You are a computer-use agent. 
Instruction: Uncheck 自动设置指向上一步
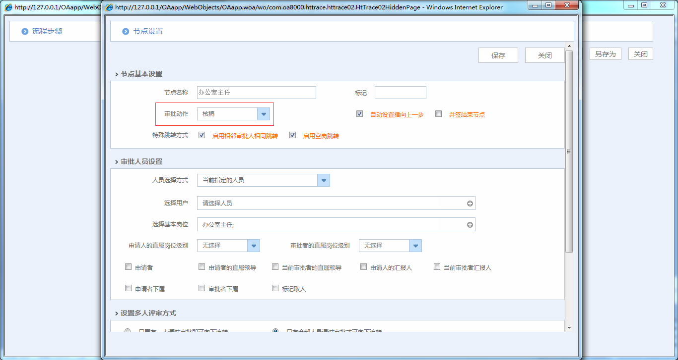pos(359,113)
